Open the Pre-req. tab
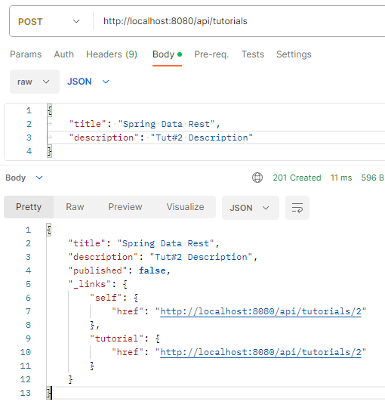Screen dimensions: 385x408 tap(211, 54)
